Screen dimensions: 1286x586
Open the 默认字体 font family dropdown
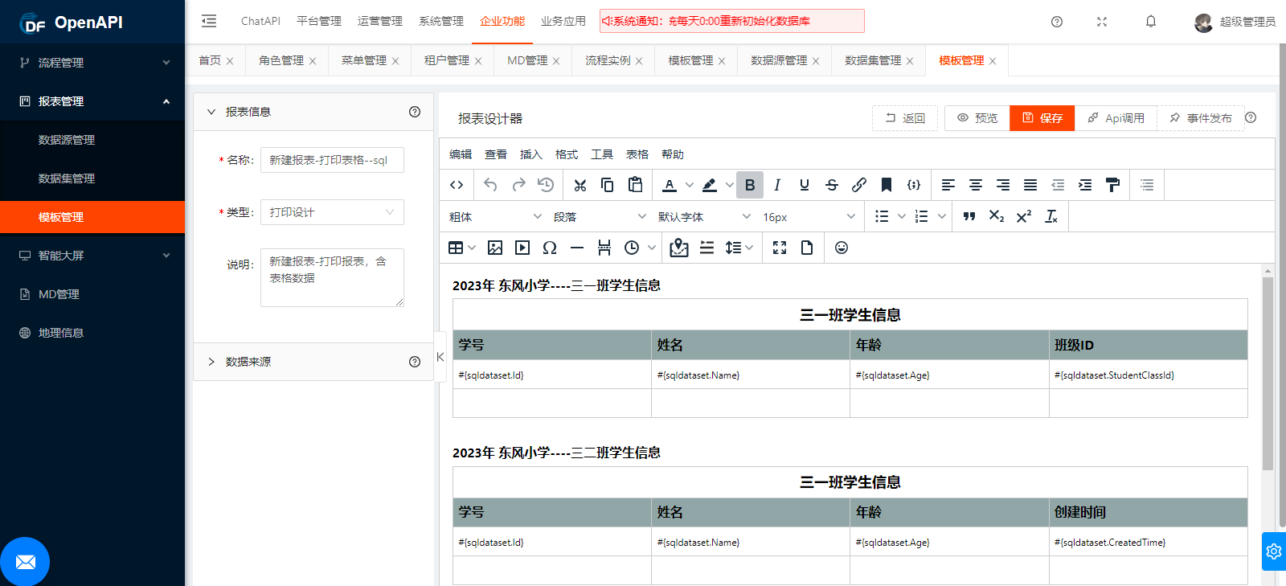[x=704, y=216]
